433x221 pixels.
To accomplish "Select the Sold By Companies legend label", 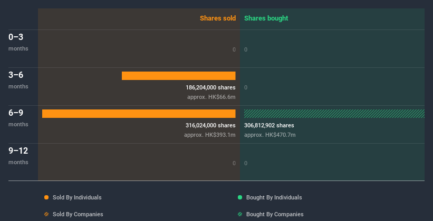I will (x=78, y=214).
